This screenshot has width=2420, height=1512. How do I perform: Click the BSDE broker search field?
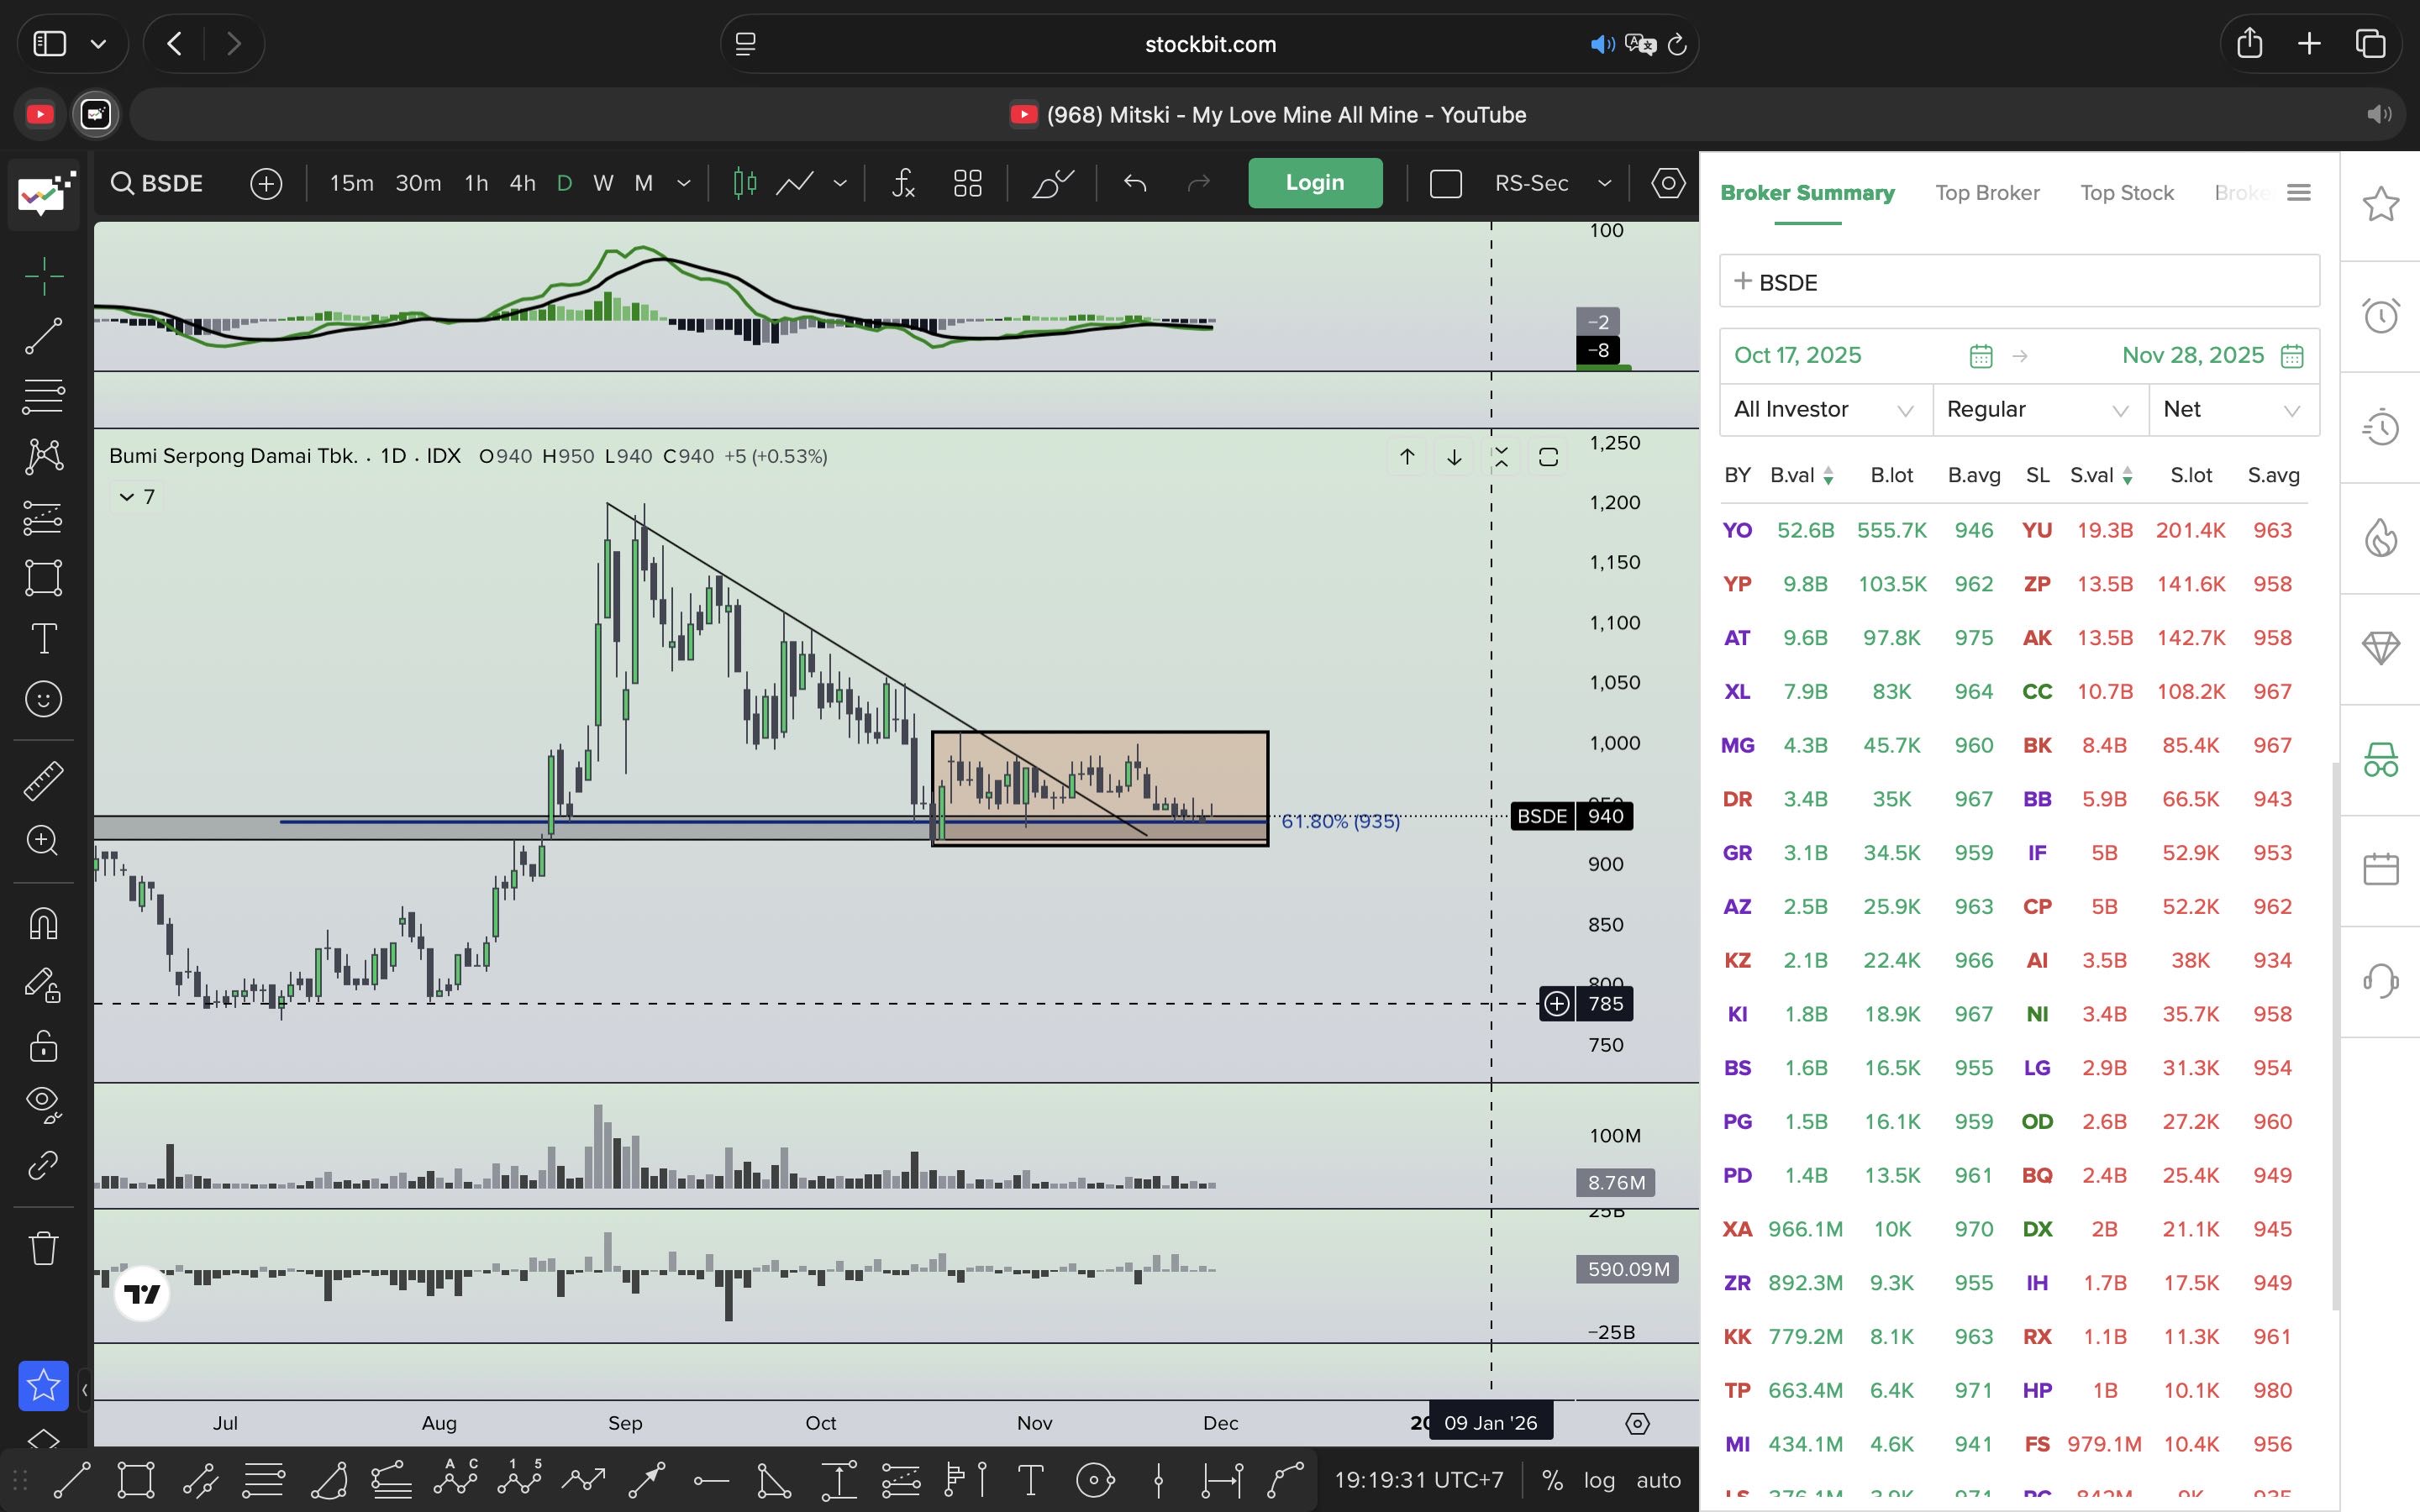[x=2018, y=282]
